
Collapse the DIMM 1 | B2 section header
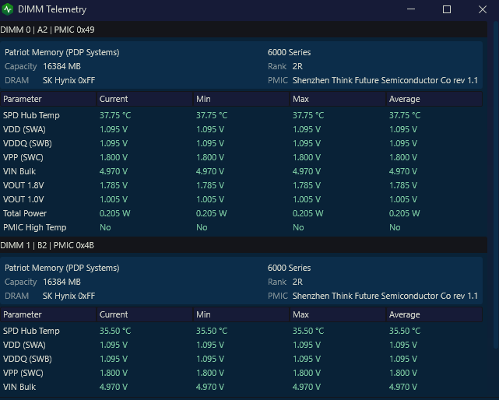click(x=244, y=245)
